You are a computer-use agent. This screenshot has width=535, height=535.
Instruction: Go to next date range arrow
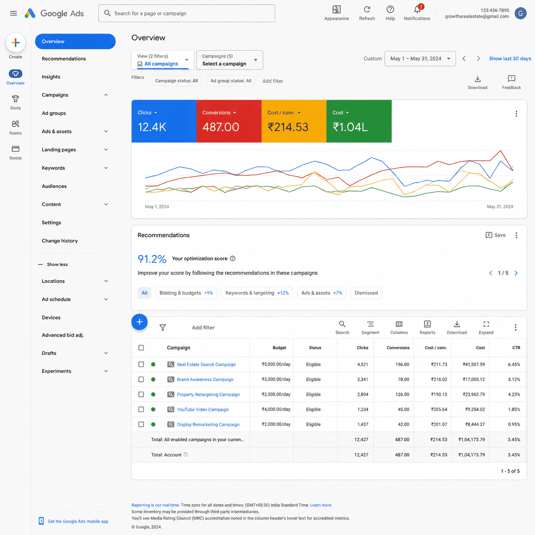(x=478, y=58)
